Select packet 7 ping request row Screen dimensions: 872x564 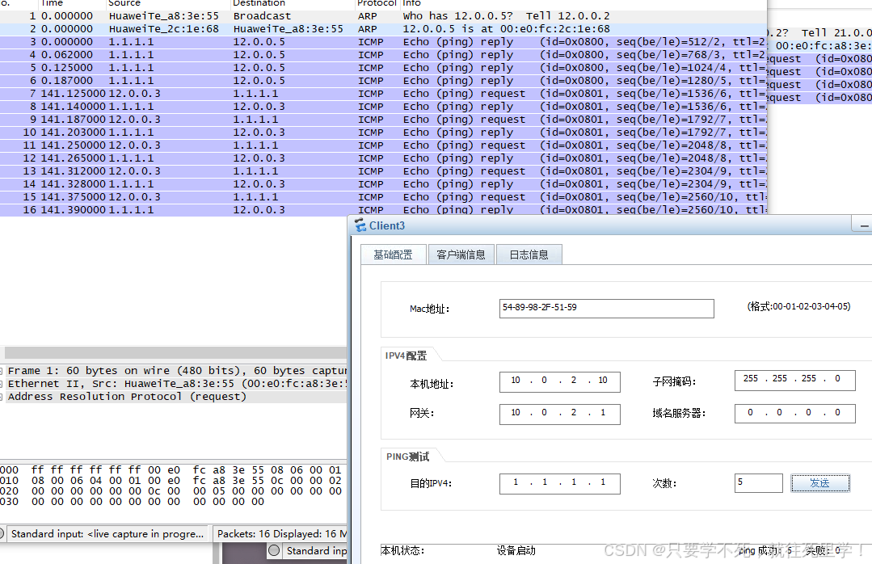323,94
